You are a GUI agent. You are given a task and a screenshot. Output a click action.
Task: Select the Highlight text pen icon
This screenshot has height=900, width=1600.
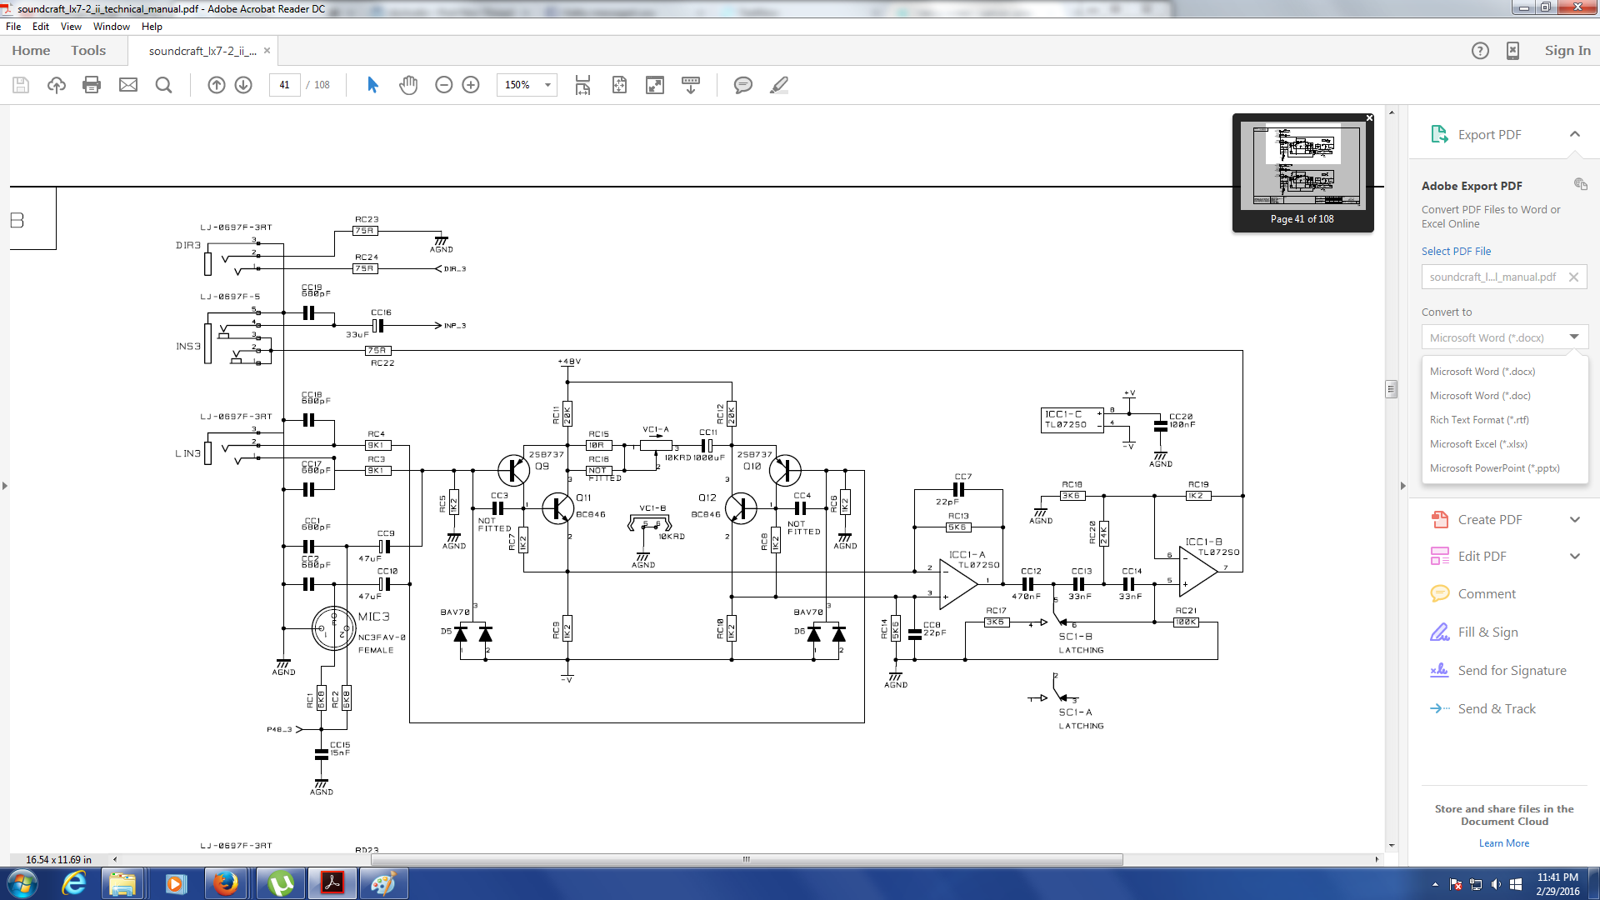click(x=779, y=85)
